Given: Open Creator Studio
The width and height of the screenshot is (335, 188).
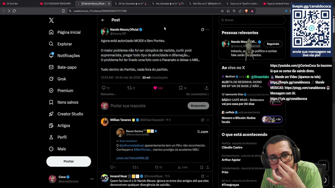Looking at the screenshot, I should click(66, 114).
